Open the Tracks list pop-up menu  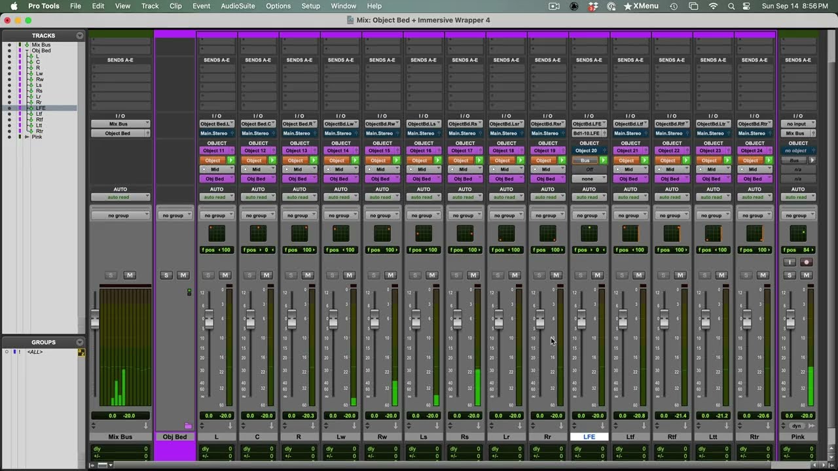click(80, 35)
